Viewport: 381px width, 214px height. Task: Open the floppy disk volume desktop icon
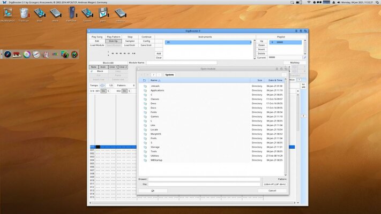click(103, 13)
